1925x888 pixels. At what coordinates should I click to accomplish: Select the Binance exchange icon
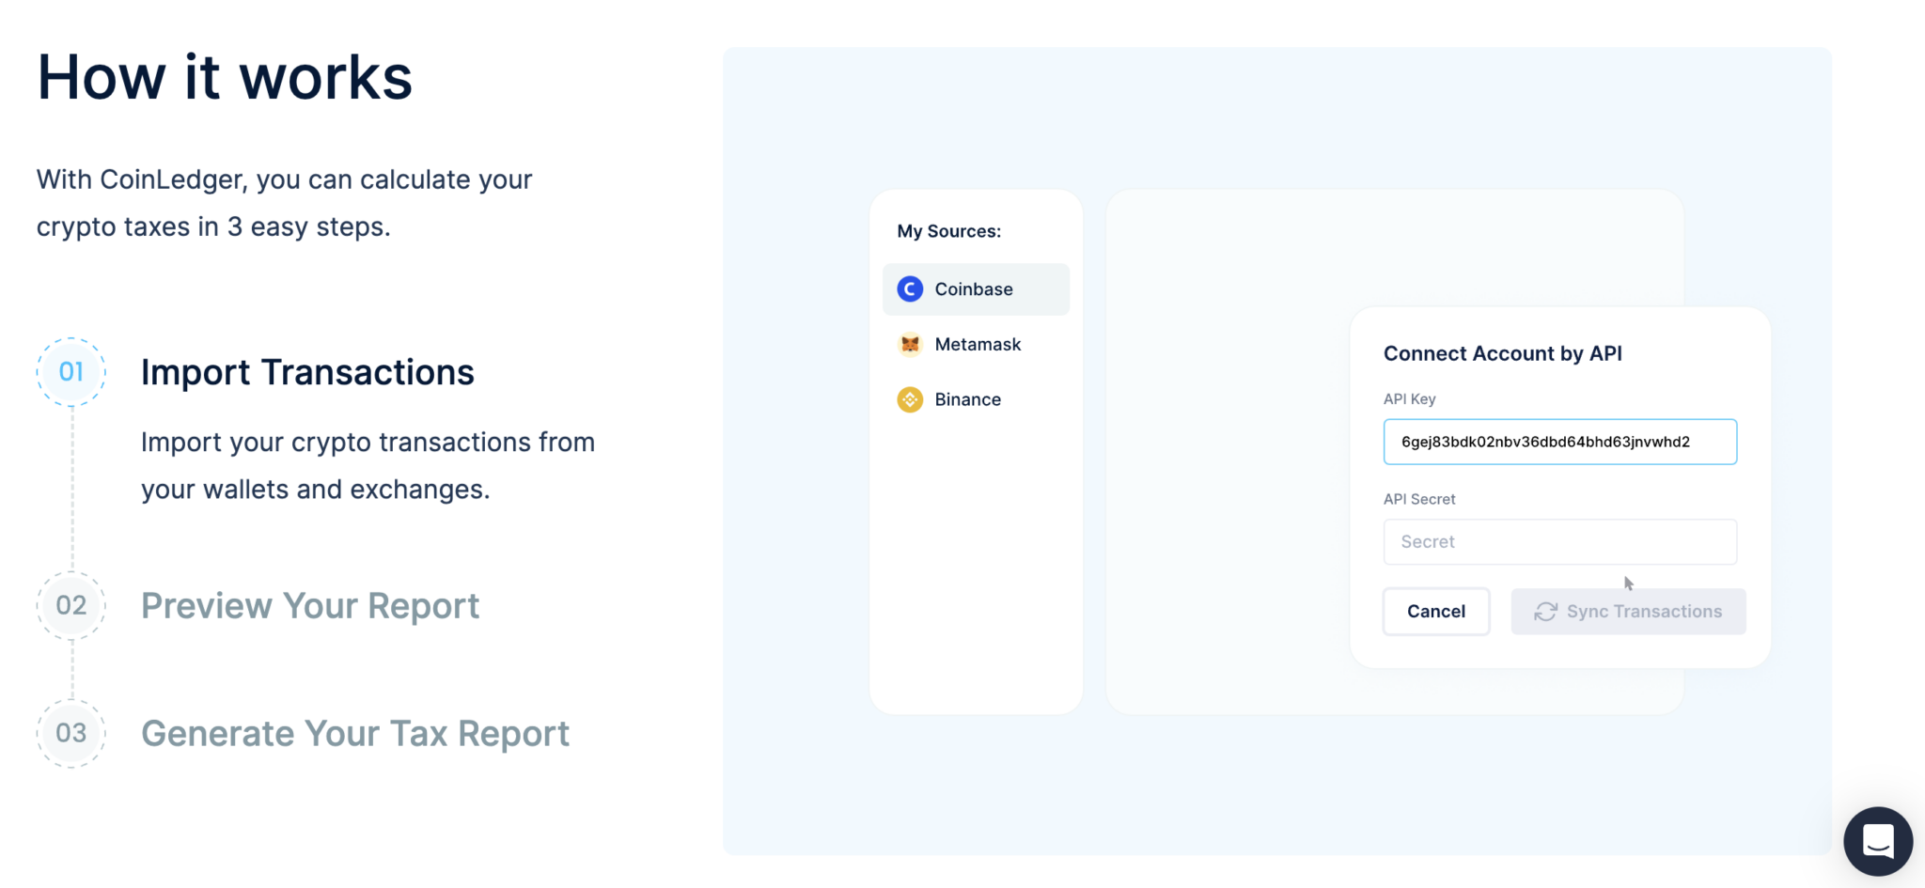pos(909,398)
